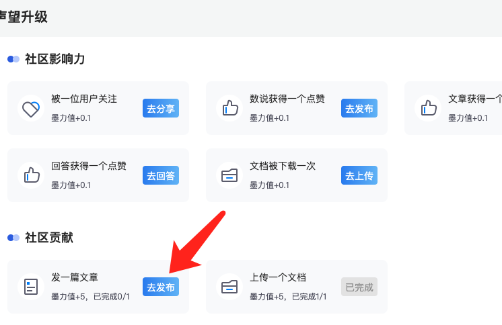
Task: Click thumbs-up icon for 回答获得一个点赞
Action: pyautogui.click(x=31, y=175)
